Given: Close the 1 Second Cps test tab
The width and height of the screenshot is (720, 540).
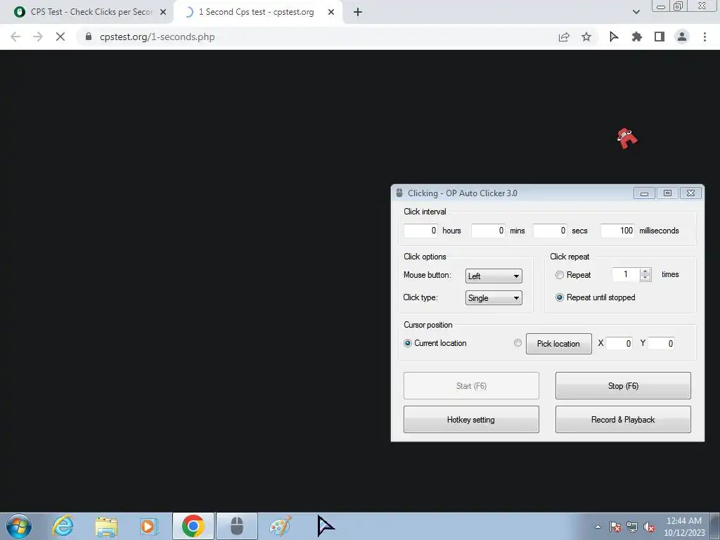Looking at the screenshot, I should click(331, 12).
